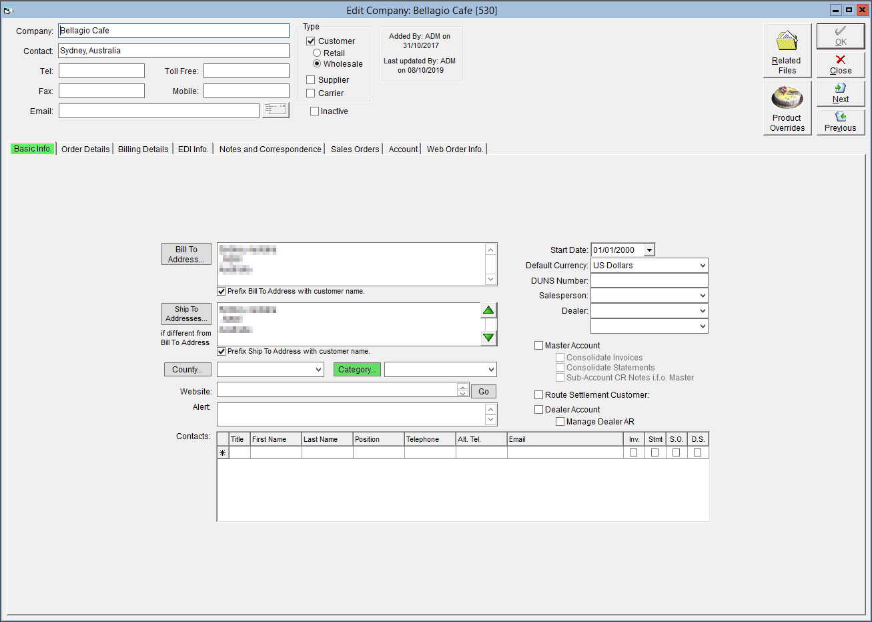Open Default Currency dropdown
This screenshot has width=872, height=622.
[703, 266]
